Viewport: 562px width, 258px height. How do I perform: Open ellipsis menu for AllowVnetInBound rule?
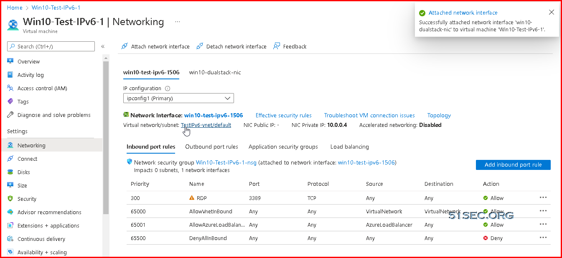click(543, 211)
